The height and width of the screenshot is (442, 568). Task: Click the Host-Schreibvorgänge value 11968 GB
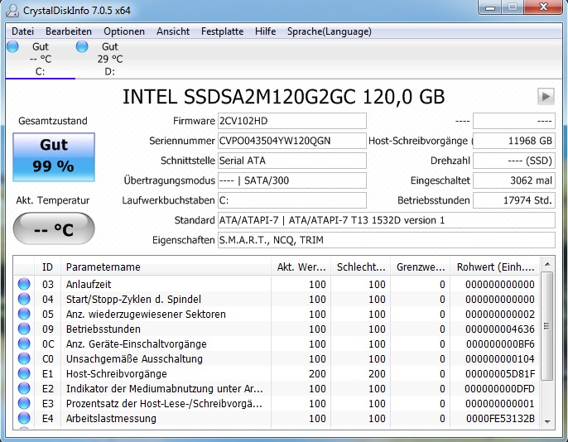click(x=514, y=141)
